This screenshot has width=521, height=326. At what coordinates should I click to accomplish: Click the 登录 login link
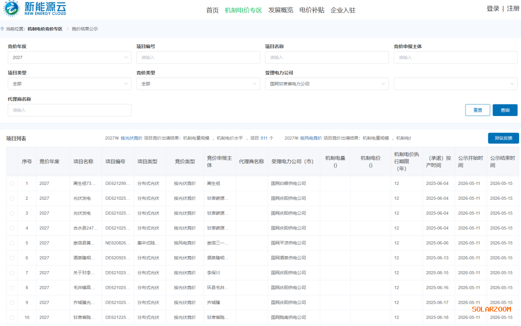pos(493,9)
